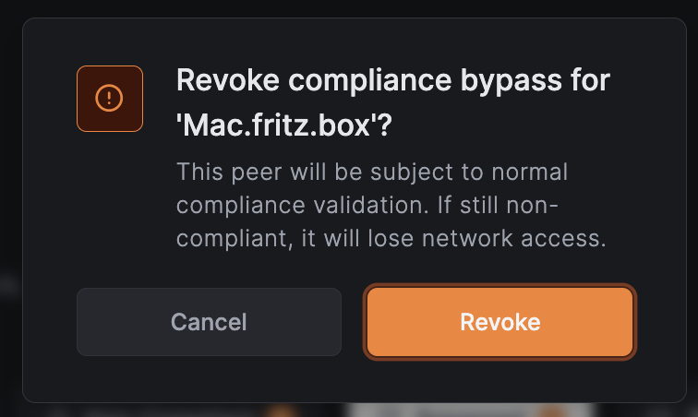This screenshot has height=417, width=698.
Task: Click the exclamation mark circle icon
Action: point(109,99)
